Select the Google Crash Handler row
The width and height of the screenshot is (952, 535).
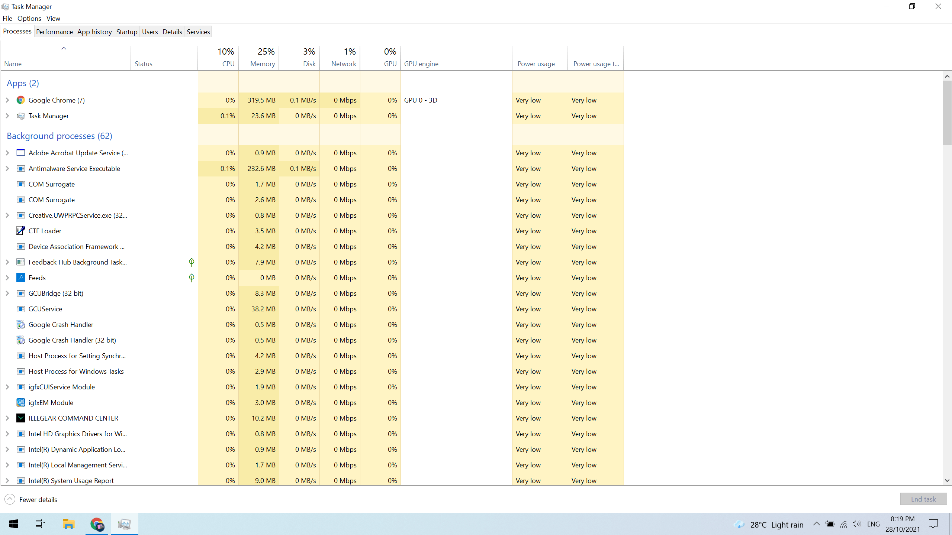[312, 324]
